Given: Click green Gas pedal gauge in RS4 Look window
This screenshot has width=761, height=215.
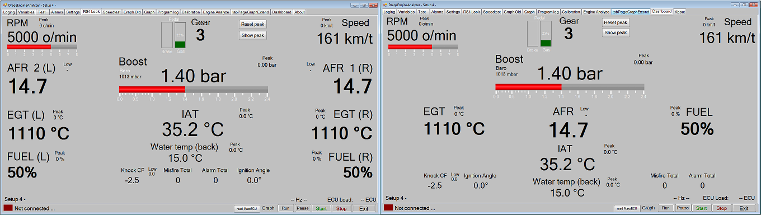Looking at the screenshot, I should pos(180,35).
